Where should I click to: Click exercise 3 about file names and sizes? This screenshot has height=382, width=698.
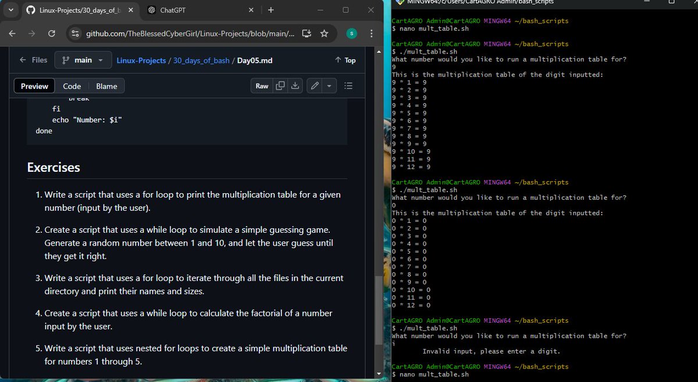pyautogui.click(x=194, y=284)
